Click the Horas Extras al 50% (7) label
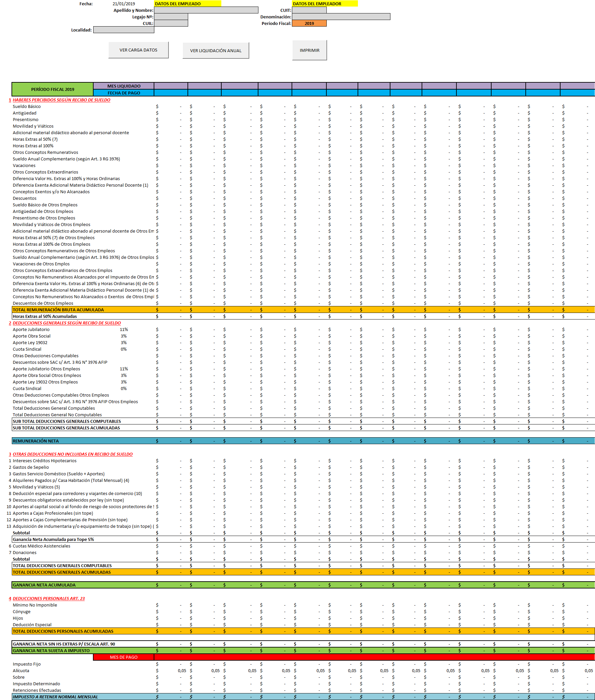The width and height of the screenshot is (595, 700). tap(35, 139)
